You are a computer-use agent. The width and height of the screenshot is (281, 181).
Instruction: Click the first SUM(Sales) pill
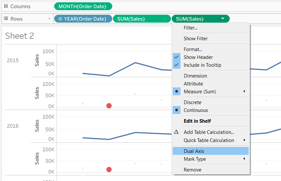point(142,19)
